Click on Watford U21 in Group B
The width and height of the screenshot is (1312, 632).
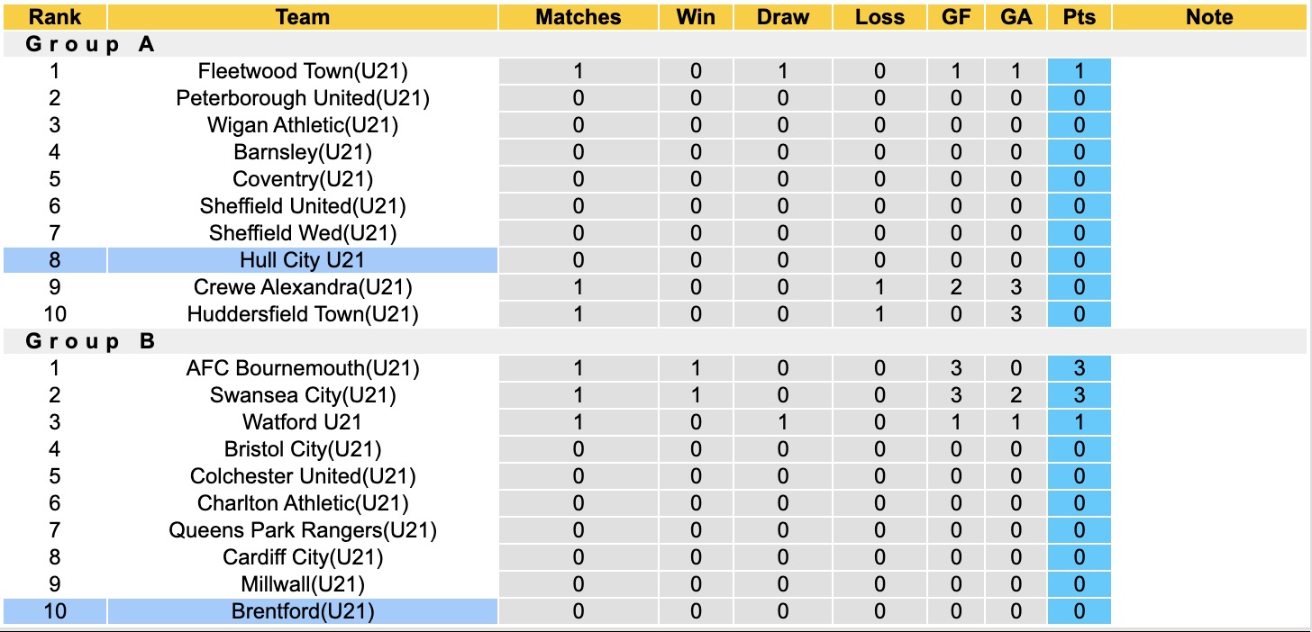click(303, 422)
